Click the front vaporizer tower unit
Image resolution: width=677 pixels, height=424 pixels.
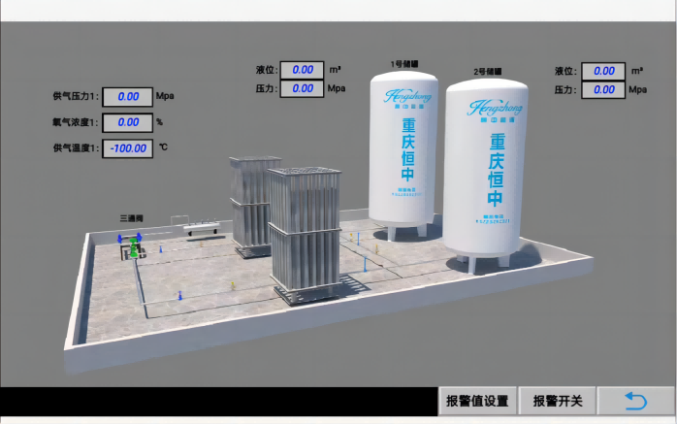[304, 233]
